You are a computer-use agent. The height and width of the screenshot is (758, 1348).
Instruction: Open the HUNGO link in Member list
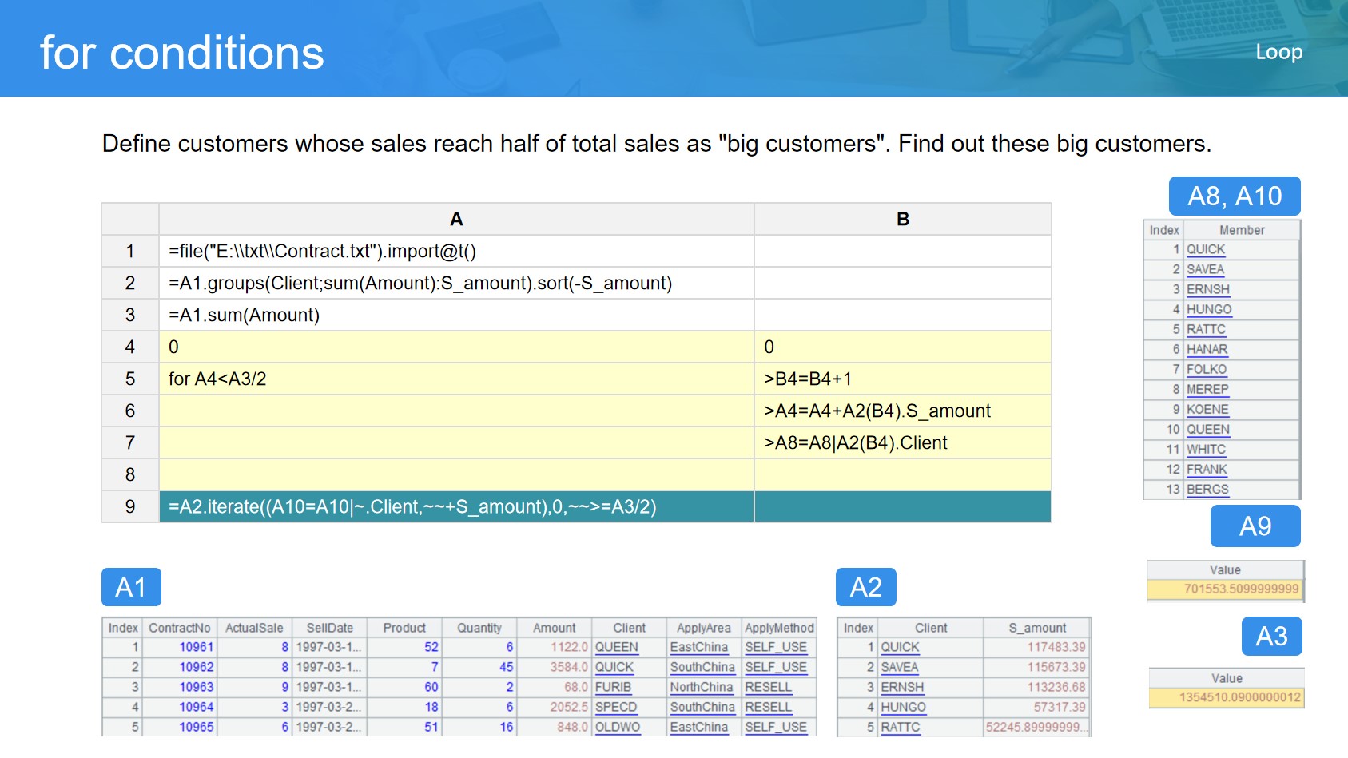[1208, 309]
